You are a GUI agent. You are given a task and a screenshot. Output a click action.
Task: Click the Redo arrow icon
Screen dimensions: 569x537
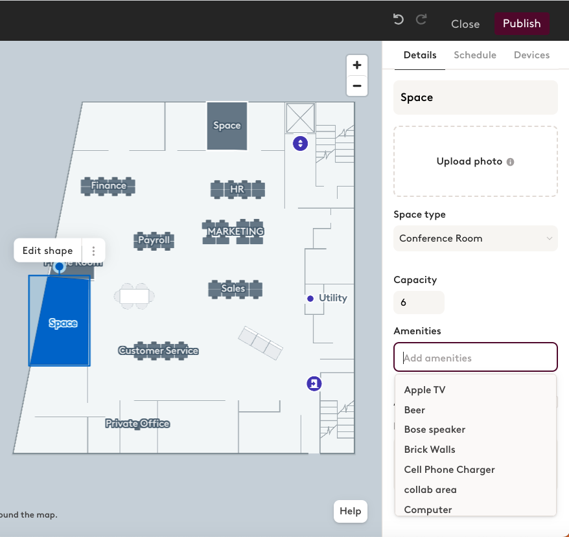(421, 19)
